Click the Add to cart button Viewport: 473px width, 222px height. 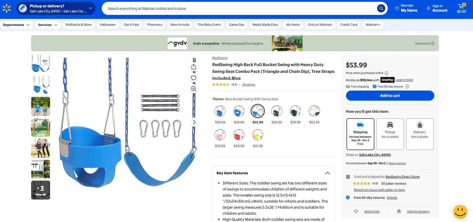point(390,96)
